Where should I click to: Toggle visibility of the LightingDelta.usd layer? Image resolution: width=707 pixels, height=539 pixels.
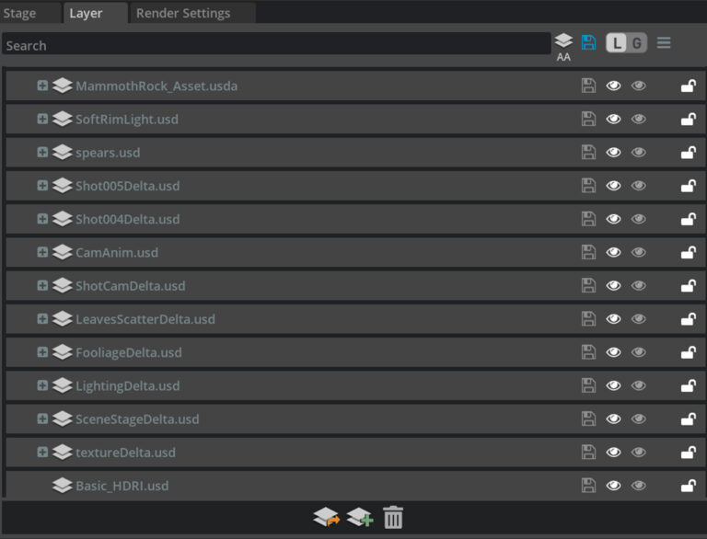point(614,385)
